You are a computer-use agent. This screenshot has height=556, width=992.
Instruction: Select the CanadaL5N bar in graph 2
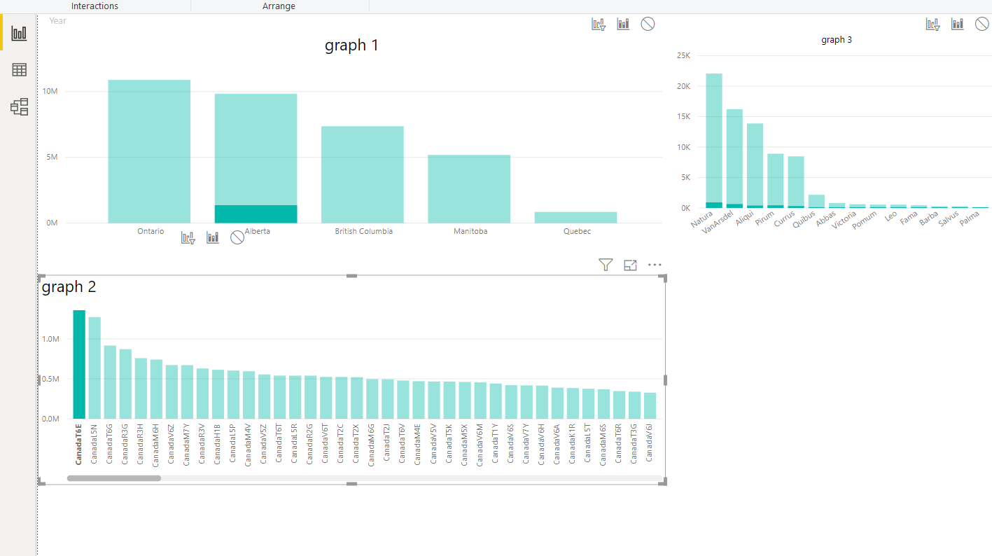click(x=95, y=368)
